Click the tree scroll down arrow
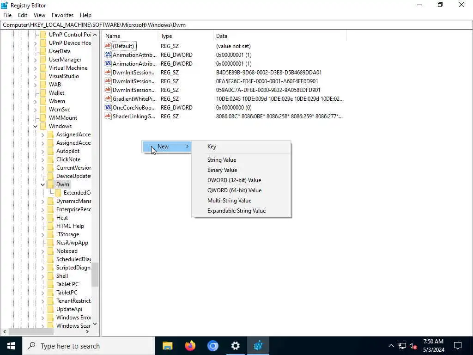The height and width of the screenshot is (355, 473). coord(95,324)
